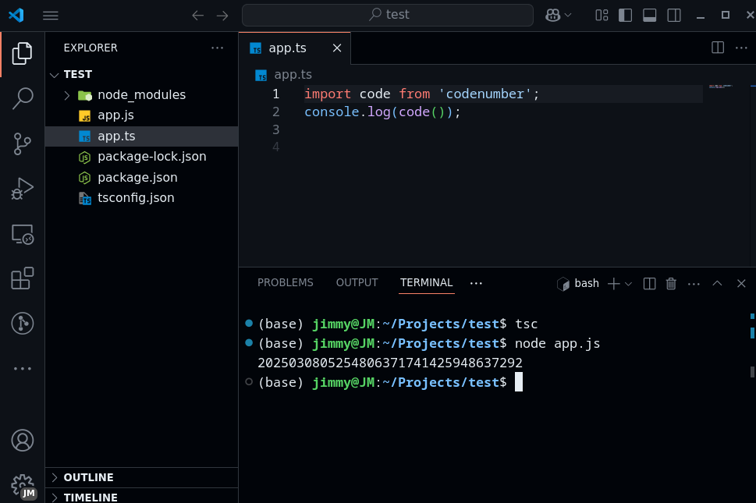Toggle the bottom panel visibility
Image resolution: width=756 pixels, height=503 pixels.
(649, 16)
